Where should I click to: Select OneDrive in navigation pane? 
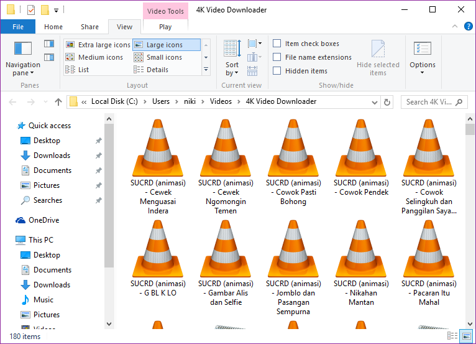[43, 220]
